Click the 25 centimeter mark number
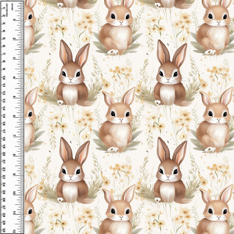 pos(3,192)
